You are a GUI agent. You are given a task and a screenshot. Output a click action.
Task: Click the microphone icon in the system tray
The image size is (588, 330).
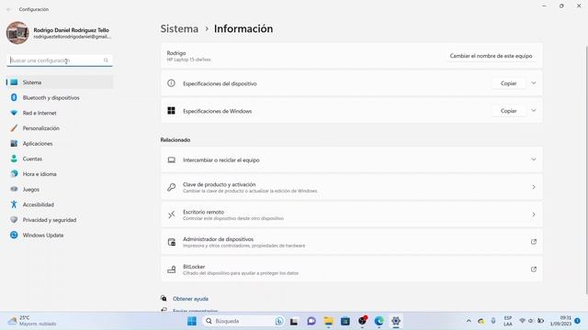pyautogui.click(x=493, y=321)
